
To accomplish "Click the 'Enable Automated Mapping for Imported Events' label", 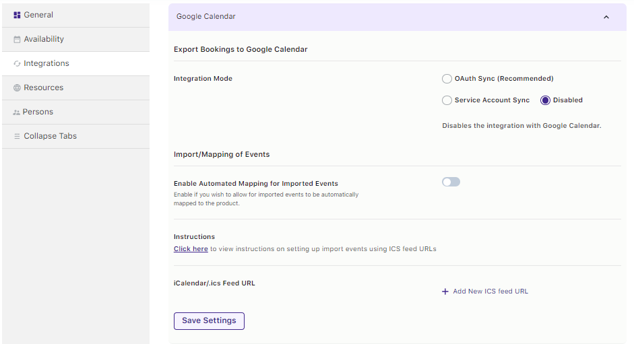I will point(256,184).
